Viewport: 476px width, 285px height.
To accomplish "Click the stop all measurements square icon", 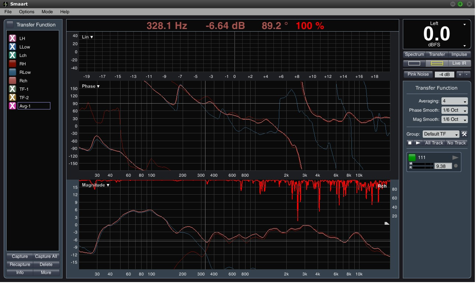I will (410, 143).
